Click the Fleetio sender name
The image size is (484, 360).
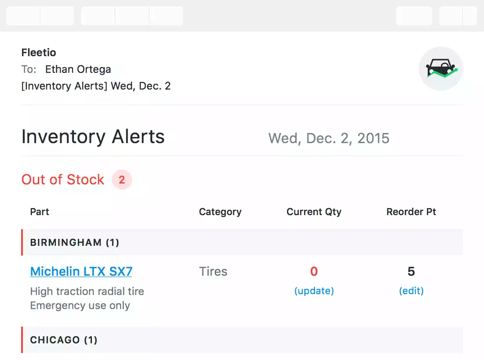click(x=39, y=52)
